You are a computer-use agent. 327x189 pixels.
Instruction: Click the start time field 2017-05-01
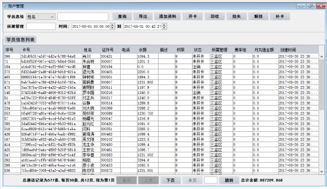(x=91, y=26)
